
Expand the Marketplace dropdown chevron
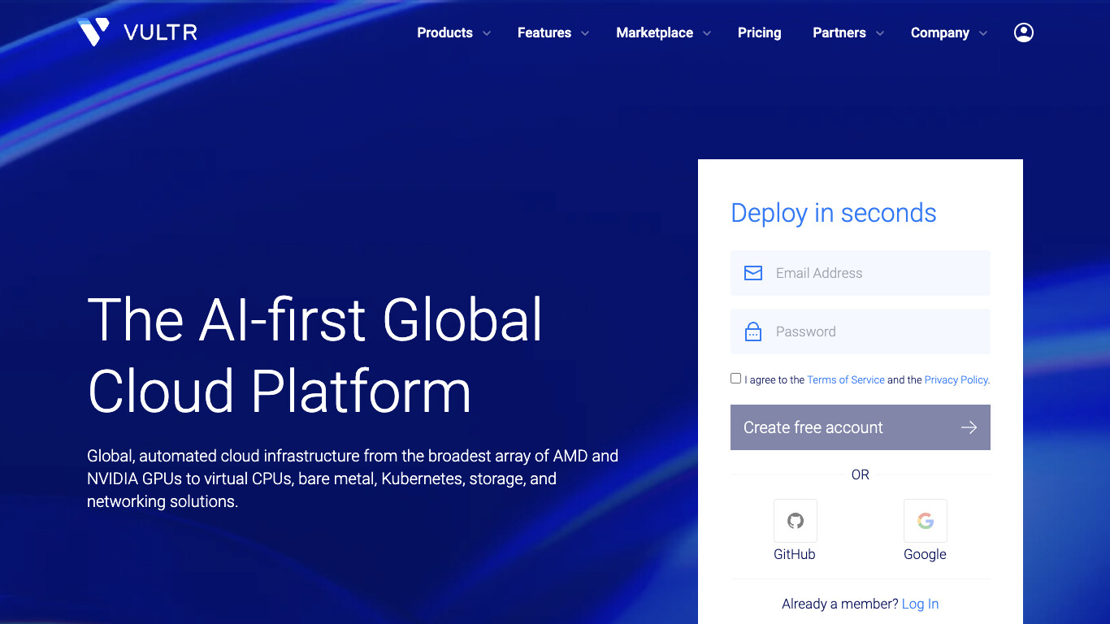tap(707, 33)
